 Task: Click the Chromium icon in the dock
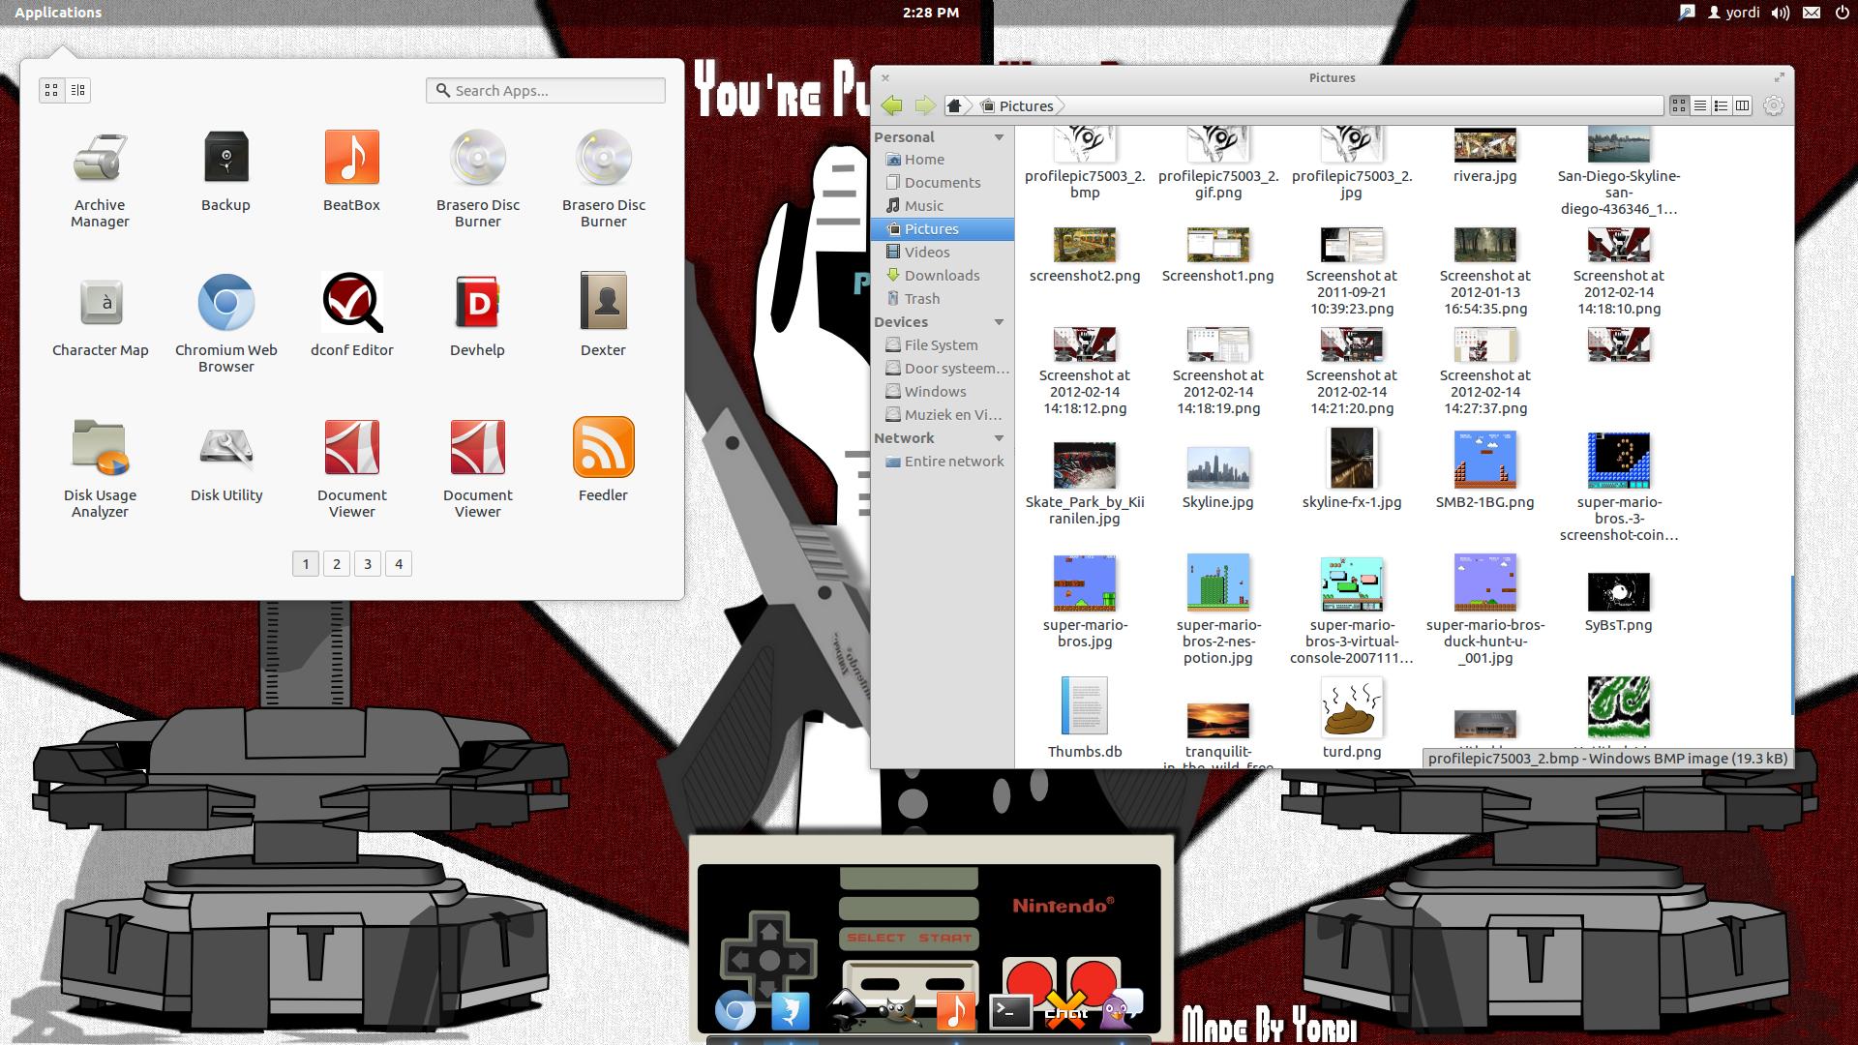(734, 1011)
